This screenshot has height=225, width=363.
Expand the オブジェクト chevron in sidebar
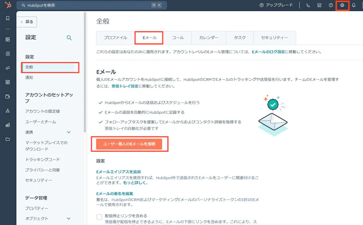coord(69,219)
